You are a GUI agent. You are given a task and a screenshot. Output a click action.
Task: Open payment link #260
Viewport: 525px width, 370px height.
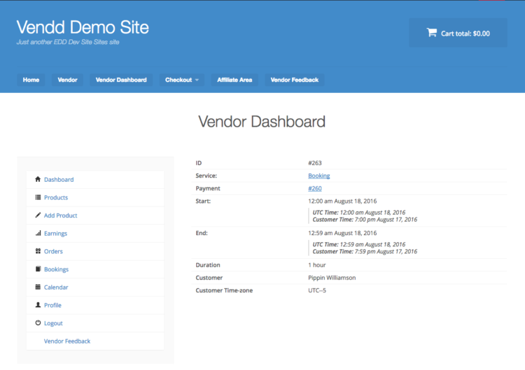coord(315,188)
